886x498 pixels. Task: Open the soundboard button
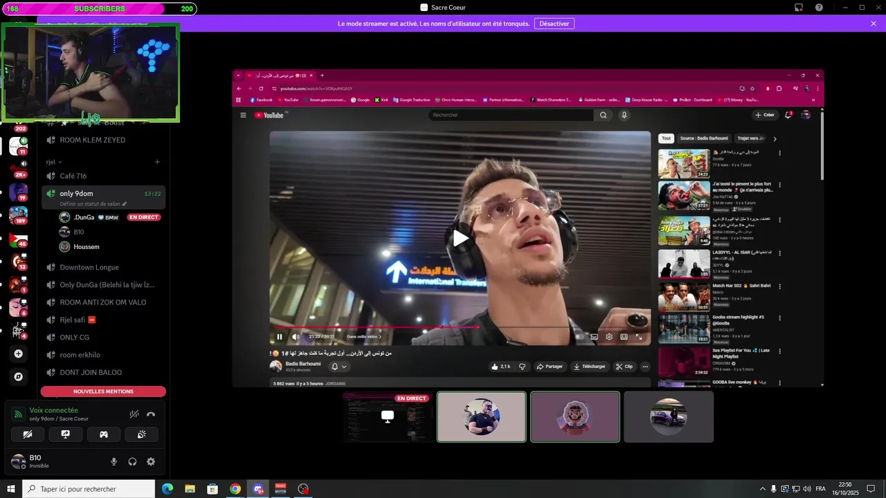[141, 434]
